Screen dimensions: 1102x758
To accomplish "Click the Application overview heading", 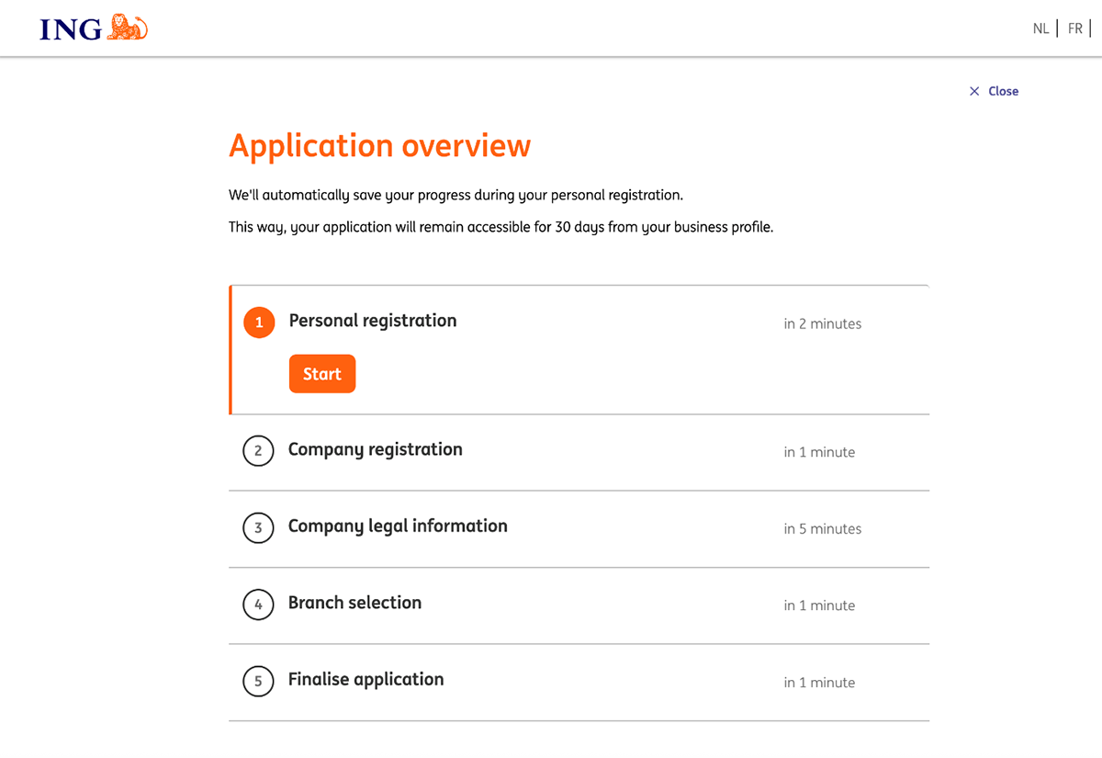I will click(x=379, y=146).
